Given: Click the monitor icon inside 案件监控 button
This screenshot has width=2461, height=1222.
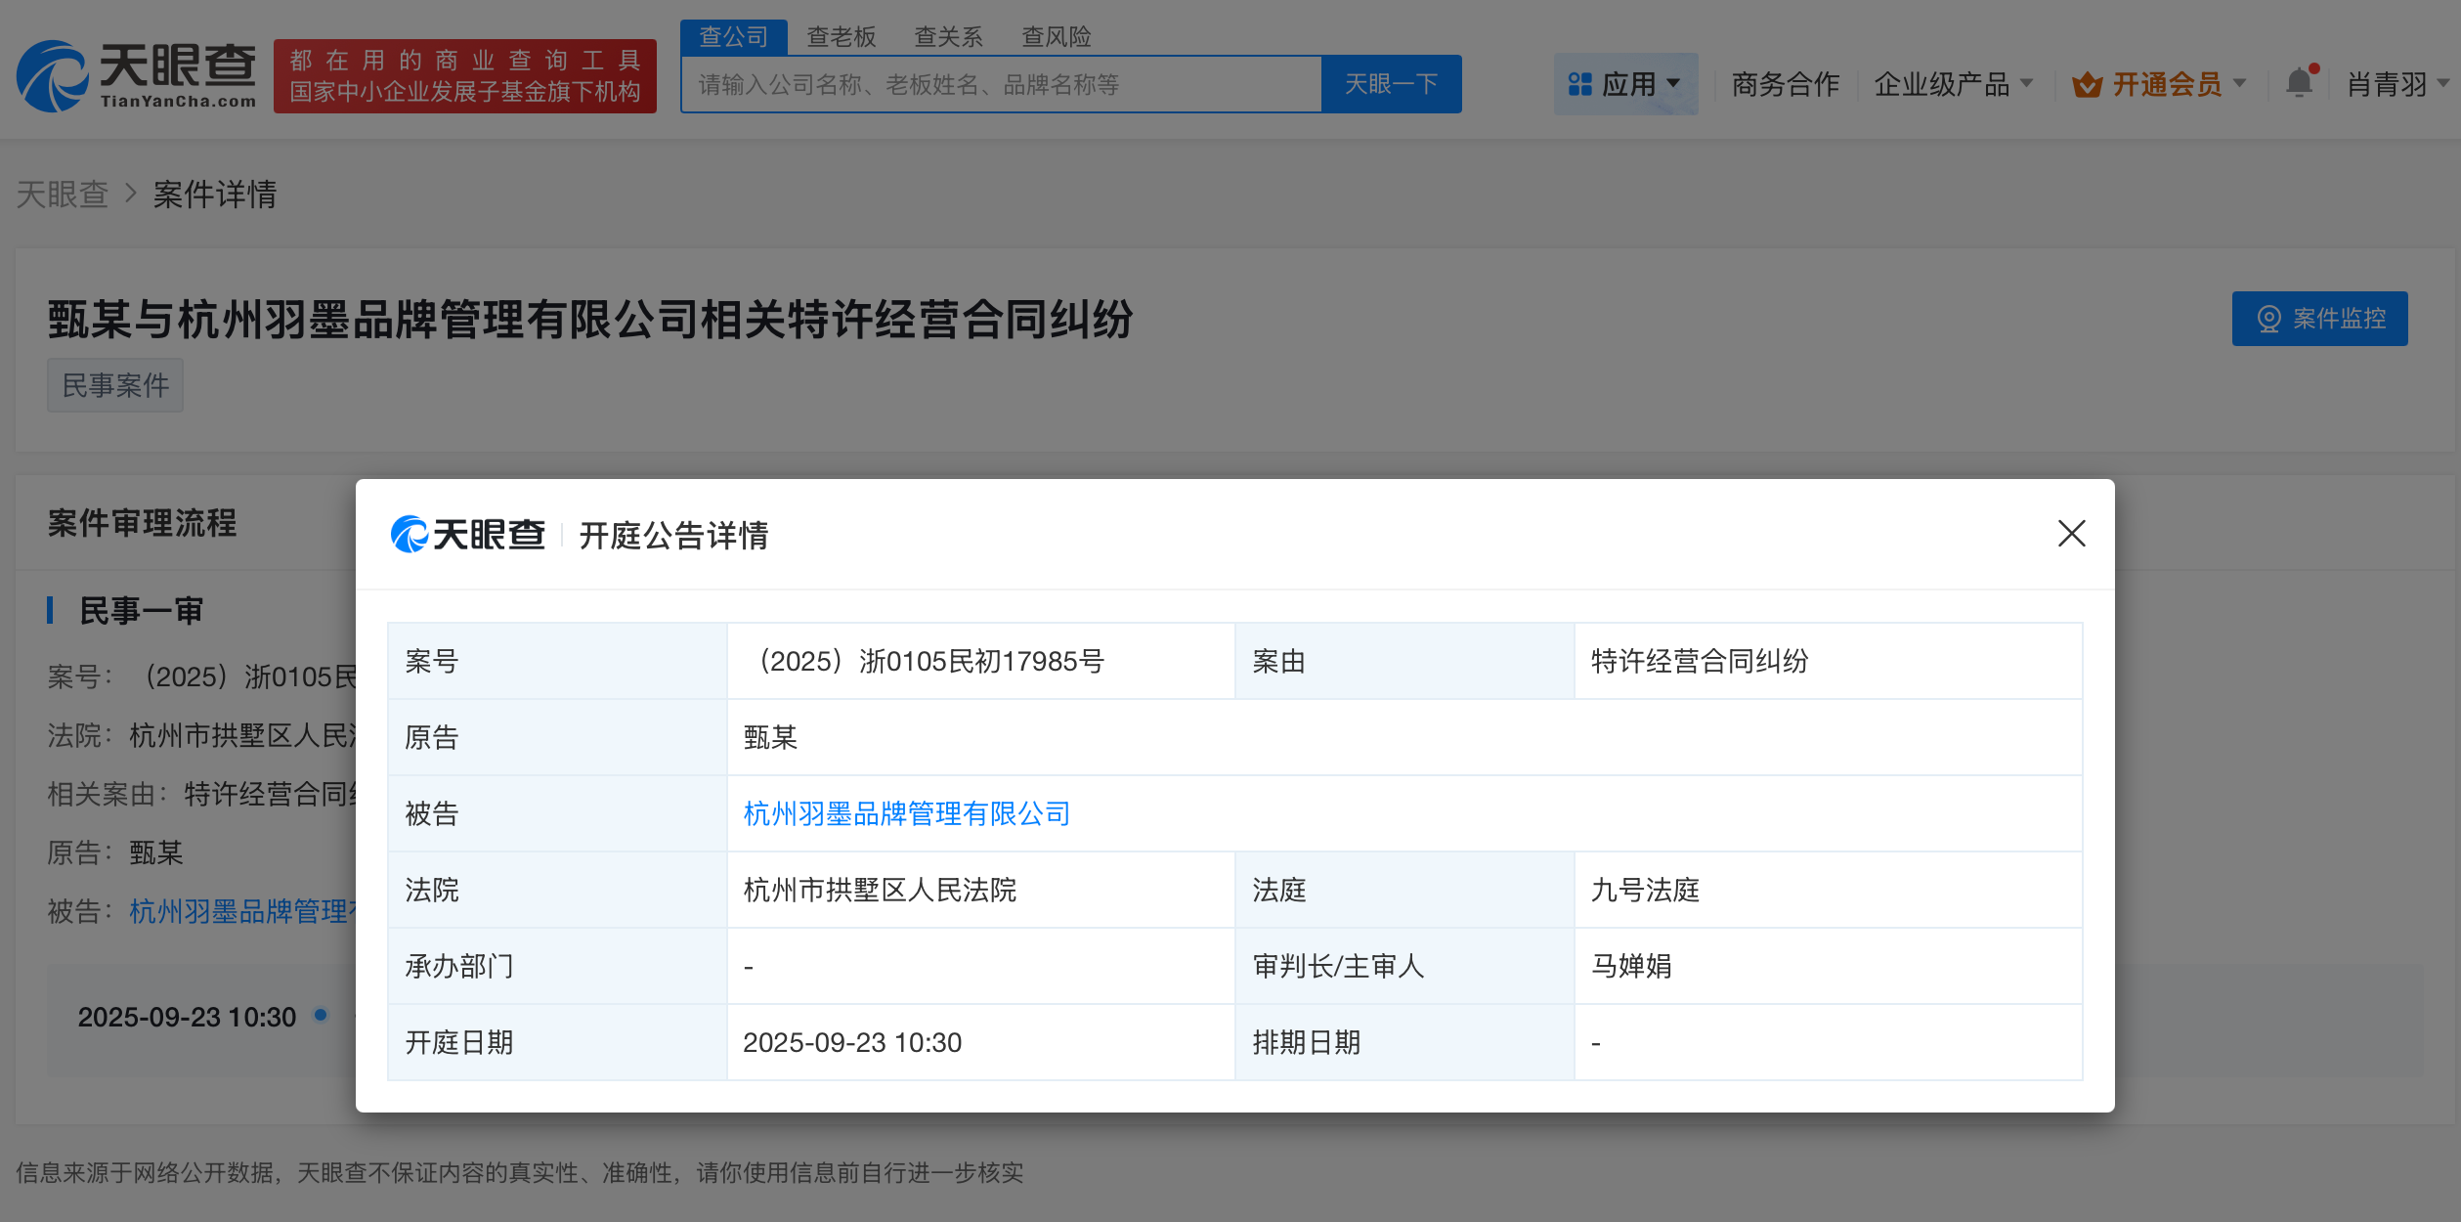Looking at the screenshot, I should click(2268, 318).
